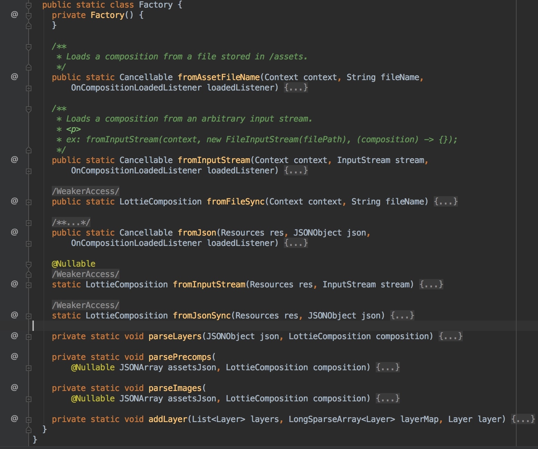Image resolution: width=538 pixels, height=449 pixels.
Task: Expand the {...} placeholder after Layer layer)
Action: pyautogui.click(x=523, y=419)
